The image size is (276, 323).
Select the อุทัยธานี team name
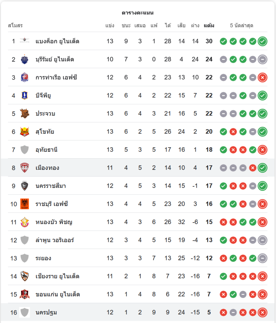(x=46, y=150)
